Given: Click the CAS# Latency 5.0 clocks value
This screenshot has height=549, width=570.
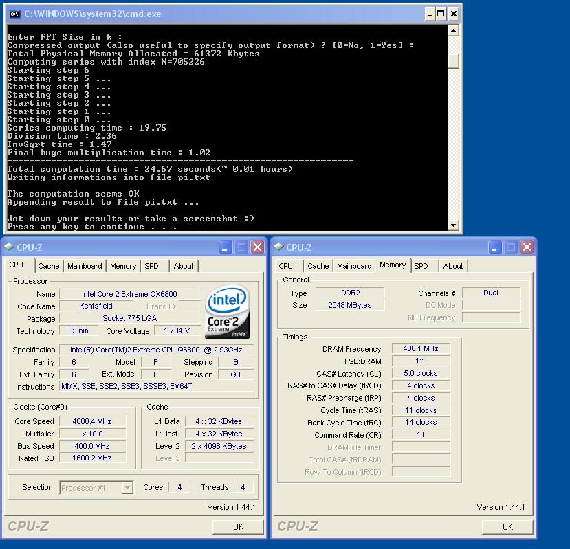Looking at the screenshot, I should [x=421, y=374].
